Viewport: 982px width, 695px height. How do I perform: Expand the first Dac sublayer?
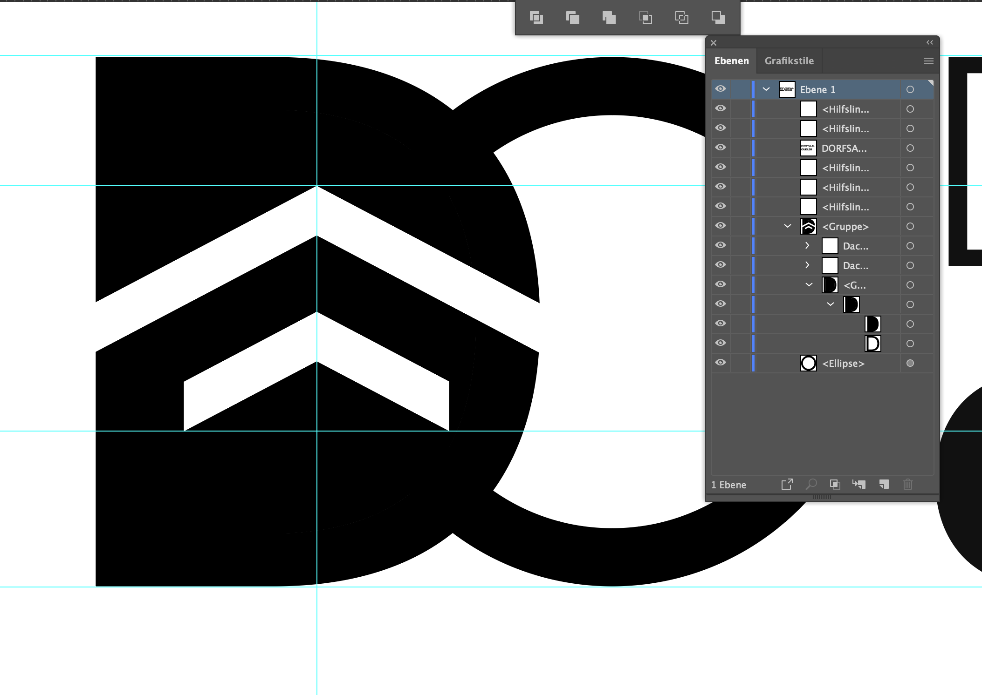coord(807,245)
